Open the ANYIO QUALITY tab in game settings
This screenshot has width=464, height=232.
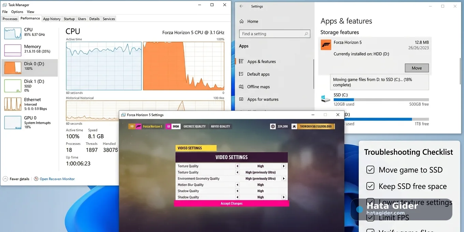[x=220, y=126]
